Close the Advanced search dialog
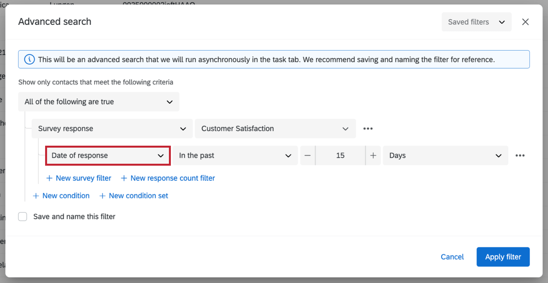 tap(525, 22)
